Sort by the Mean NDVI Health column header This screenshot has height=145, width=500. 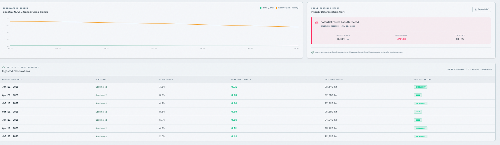coord(241,79)
